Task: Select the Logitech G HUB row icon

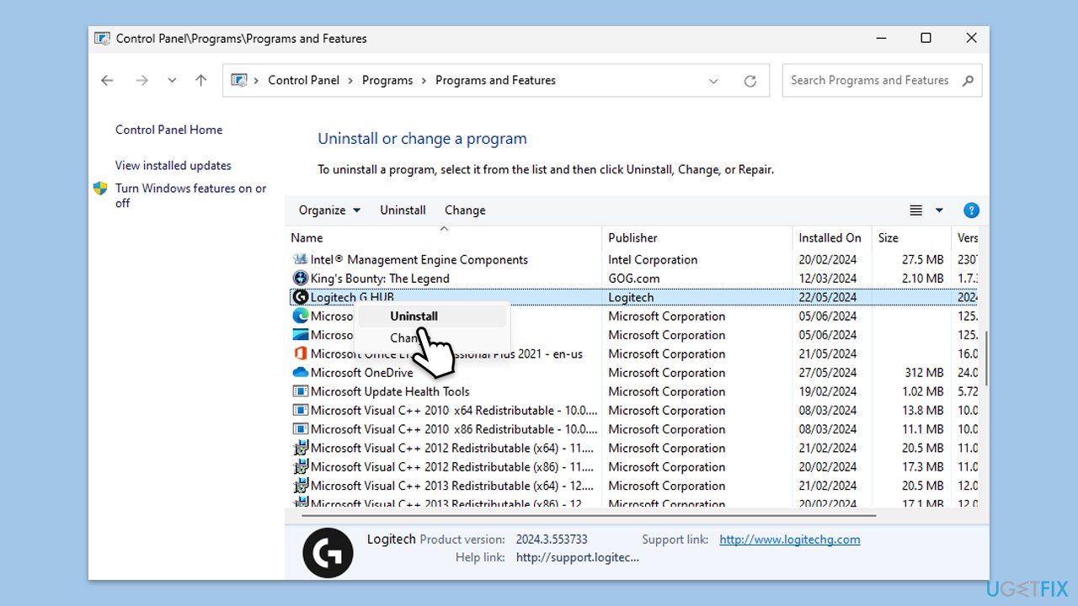Action: (x=300, y=297)
